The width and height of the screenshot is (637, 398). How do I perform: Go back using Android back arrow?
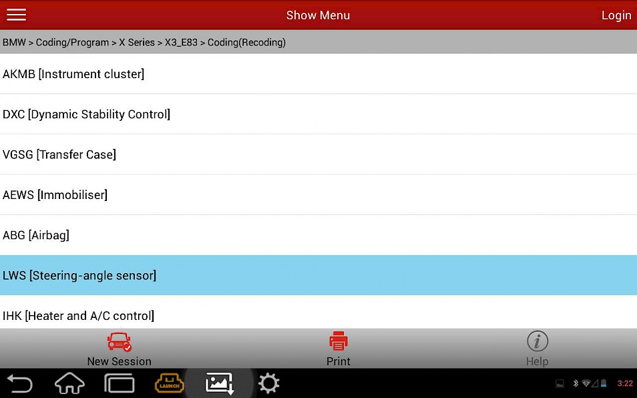pyautogui.click(x=20, y=383)
